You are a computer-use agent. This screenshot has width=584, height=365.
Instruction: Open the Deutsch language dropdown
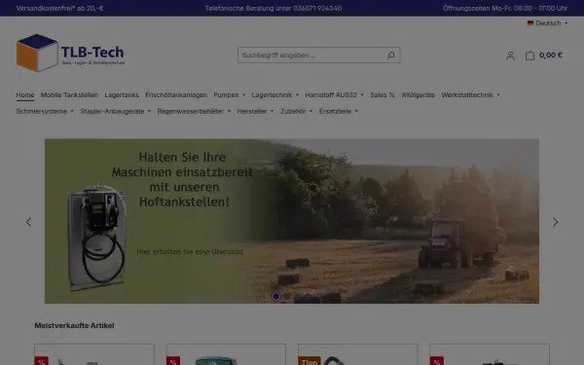click(x=547, y=23)
